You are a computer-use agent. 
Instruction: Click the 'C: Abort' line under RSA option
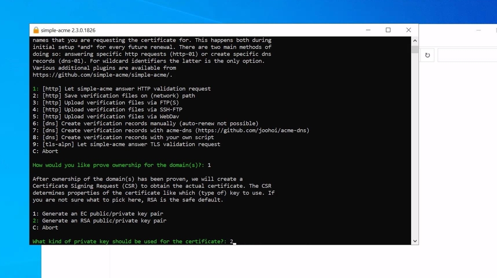pyautogui.click(x=45, y=228)
